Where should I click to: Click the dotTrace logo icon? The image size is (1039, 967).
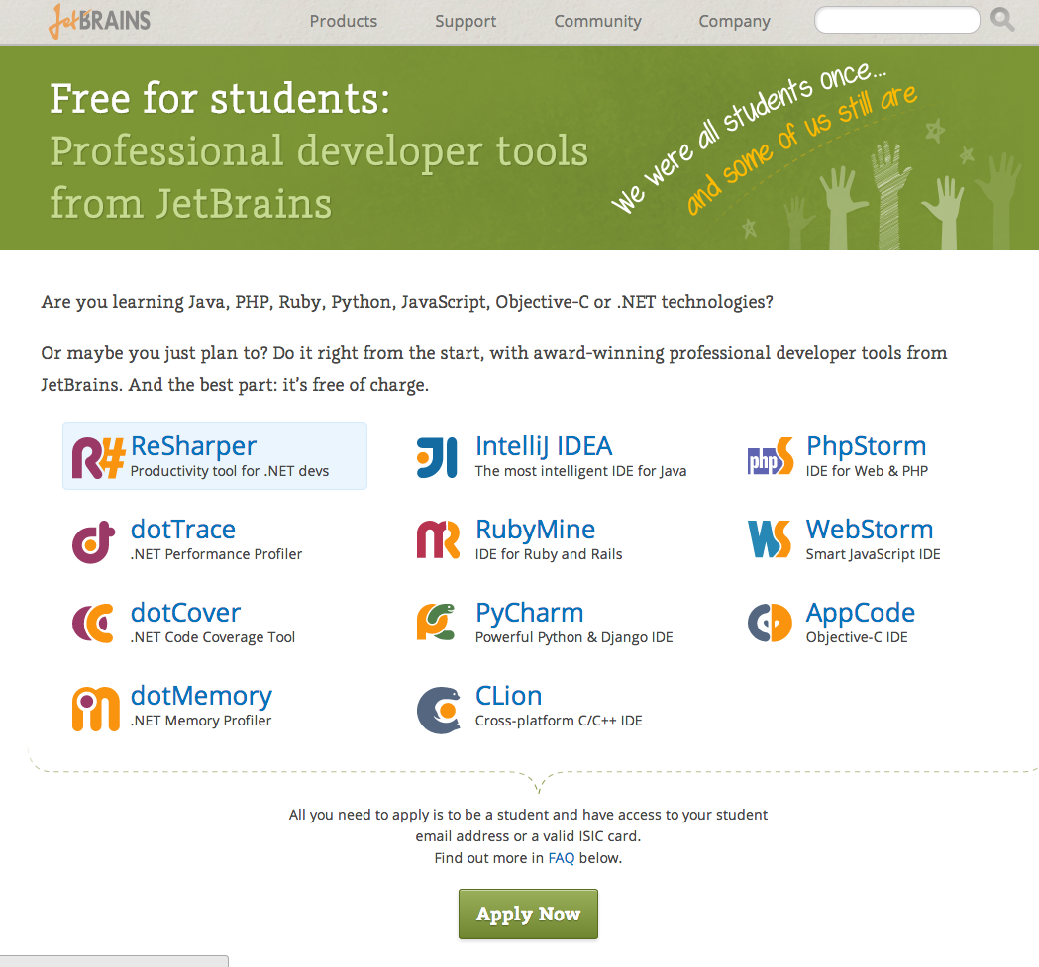click(x=93, y=541)
